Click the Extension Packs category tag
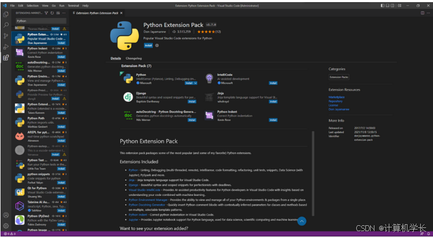The image size is (433, 237). point(339,77)
